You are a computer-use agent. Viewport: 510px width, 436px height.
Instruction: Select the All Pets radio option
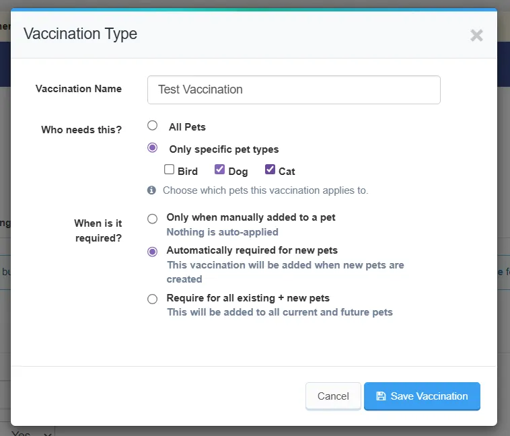click(152, 125)
